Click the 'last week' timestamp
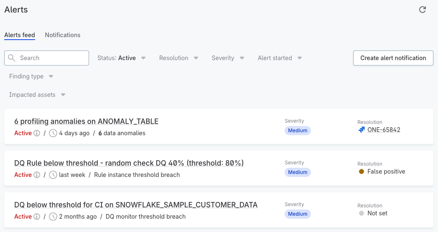Screen dimensions: 438x232 pos(72,175)
